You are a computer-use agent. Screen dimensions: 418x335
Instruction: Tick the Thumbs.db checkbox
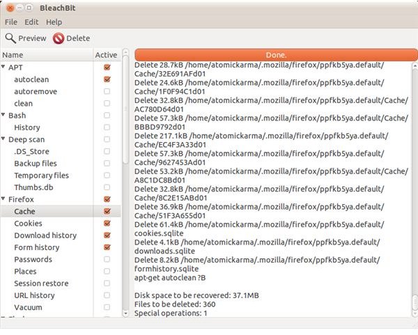tap(107, 187)
